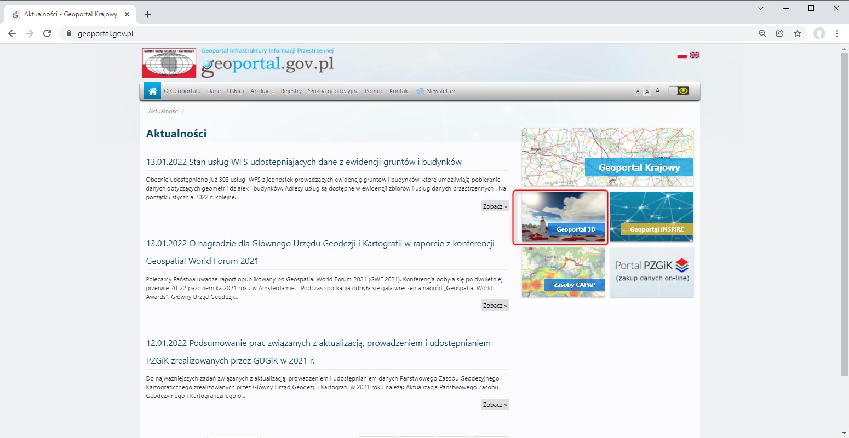
Task: Click the GUGiK globe emblem logo
Action: (x=169, y=63)
